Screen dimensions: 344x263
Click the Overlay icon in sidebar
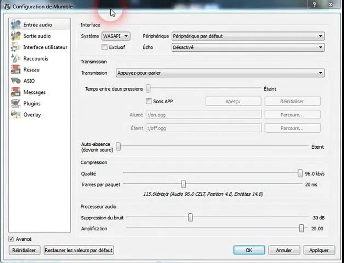pyautogui.click(x=16, y=115)
